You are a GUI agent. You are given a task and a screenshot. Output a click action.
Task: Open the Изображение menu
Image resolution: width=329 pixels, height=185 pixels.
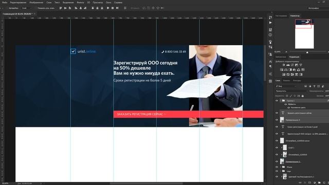point(36,2)
